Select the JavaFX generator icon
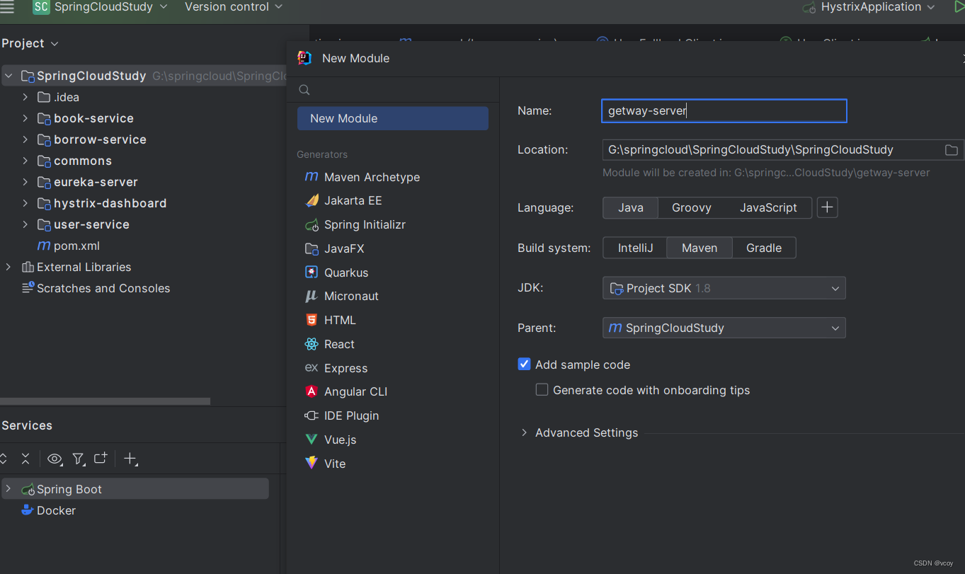Image resolution: width=965 pixels, height=574 pixels. coord(312,249)
